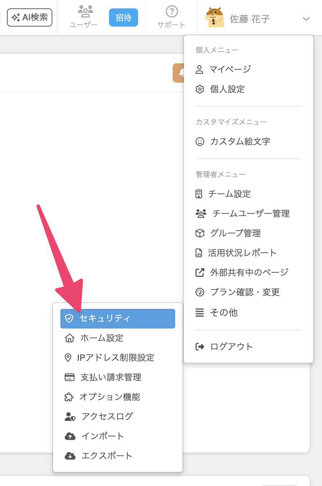
Task: Select セキュリティ in the submenu
Action: [105, 319]
